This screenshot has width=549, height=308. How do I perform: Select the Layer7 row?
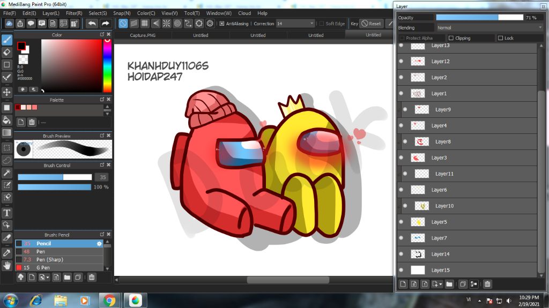(x=467, y=238)
